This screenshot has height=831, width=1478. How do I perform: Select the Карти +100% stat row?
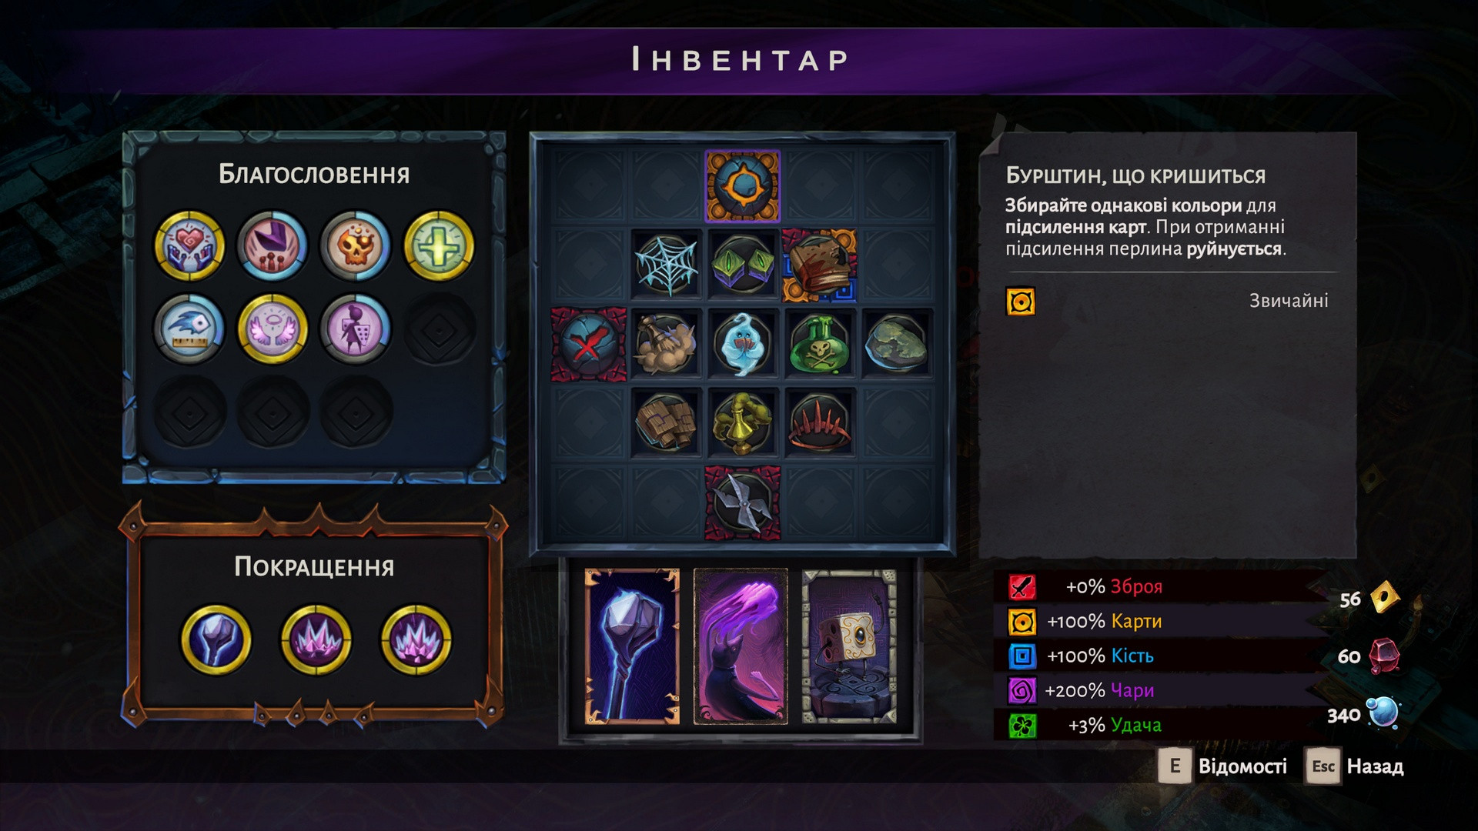pos(1159,621)
